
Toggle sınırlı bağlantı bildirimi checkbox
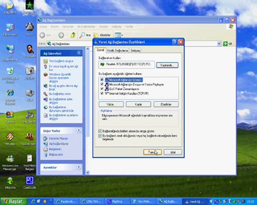tap(100, 136)
